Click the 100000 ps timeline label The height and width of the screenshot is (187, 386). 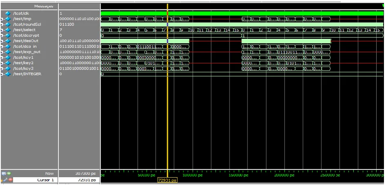coord(192,175)
